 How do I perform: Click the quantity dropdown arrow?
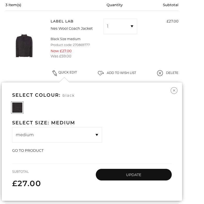tap(132, 26)
